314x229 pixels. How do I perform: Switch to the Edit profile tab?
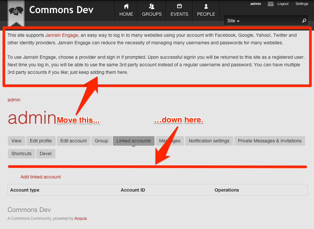[41, 141]
